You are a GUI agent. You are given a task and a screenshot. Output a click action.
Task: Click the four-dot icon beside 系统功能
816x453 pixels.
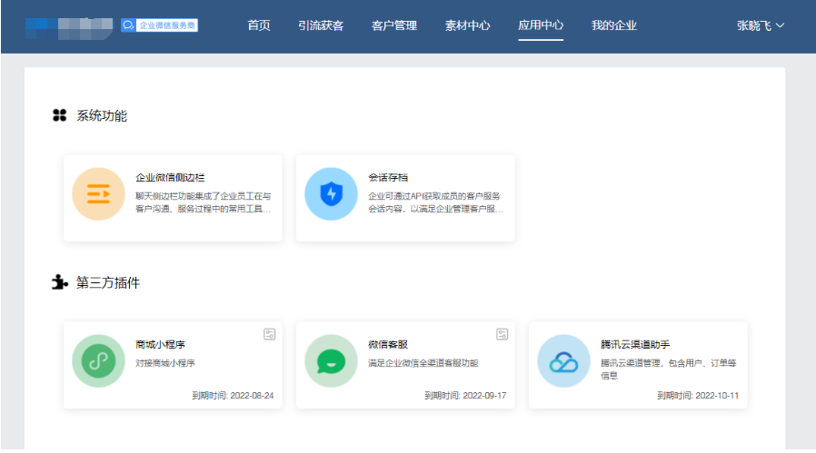(60, 115)
